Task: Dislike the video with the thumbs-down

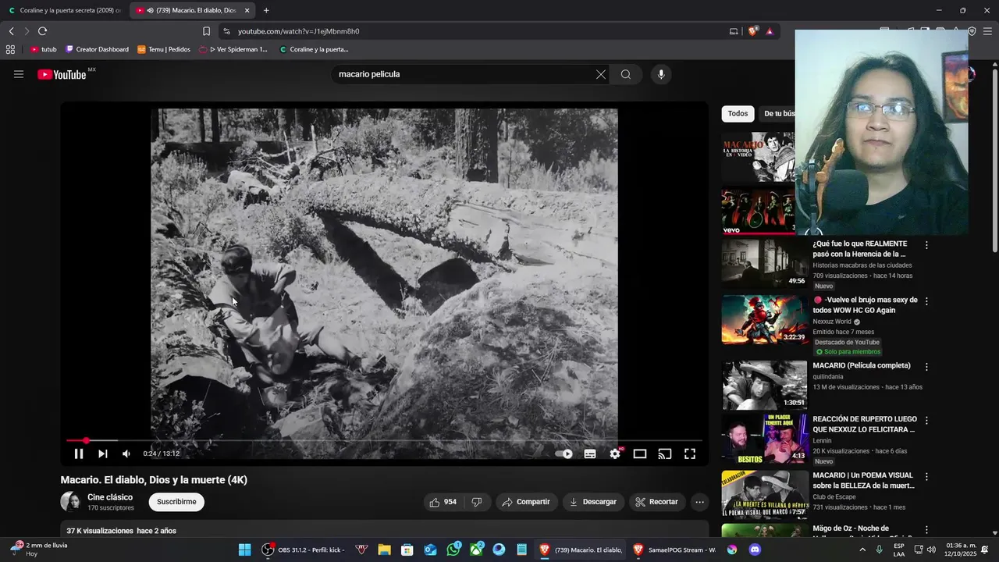Action: [477, 502]
